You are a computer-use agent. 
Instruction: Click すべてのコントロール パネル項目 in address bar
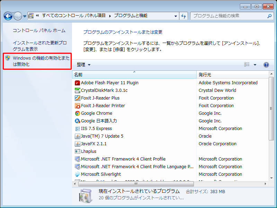[74, 16]
